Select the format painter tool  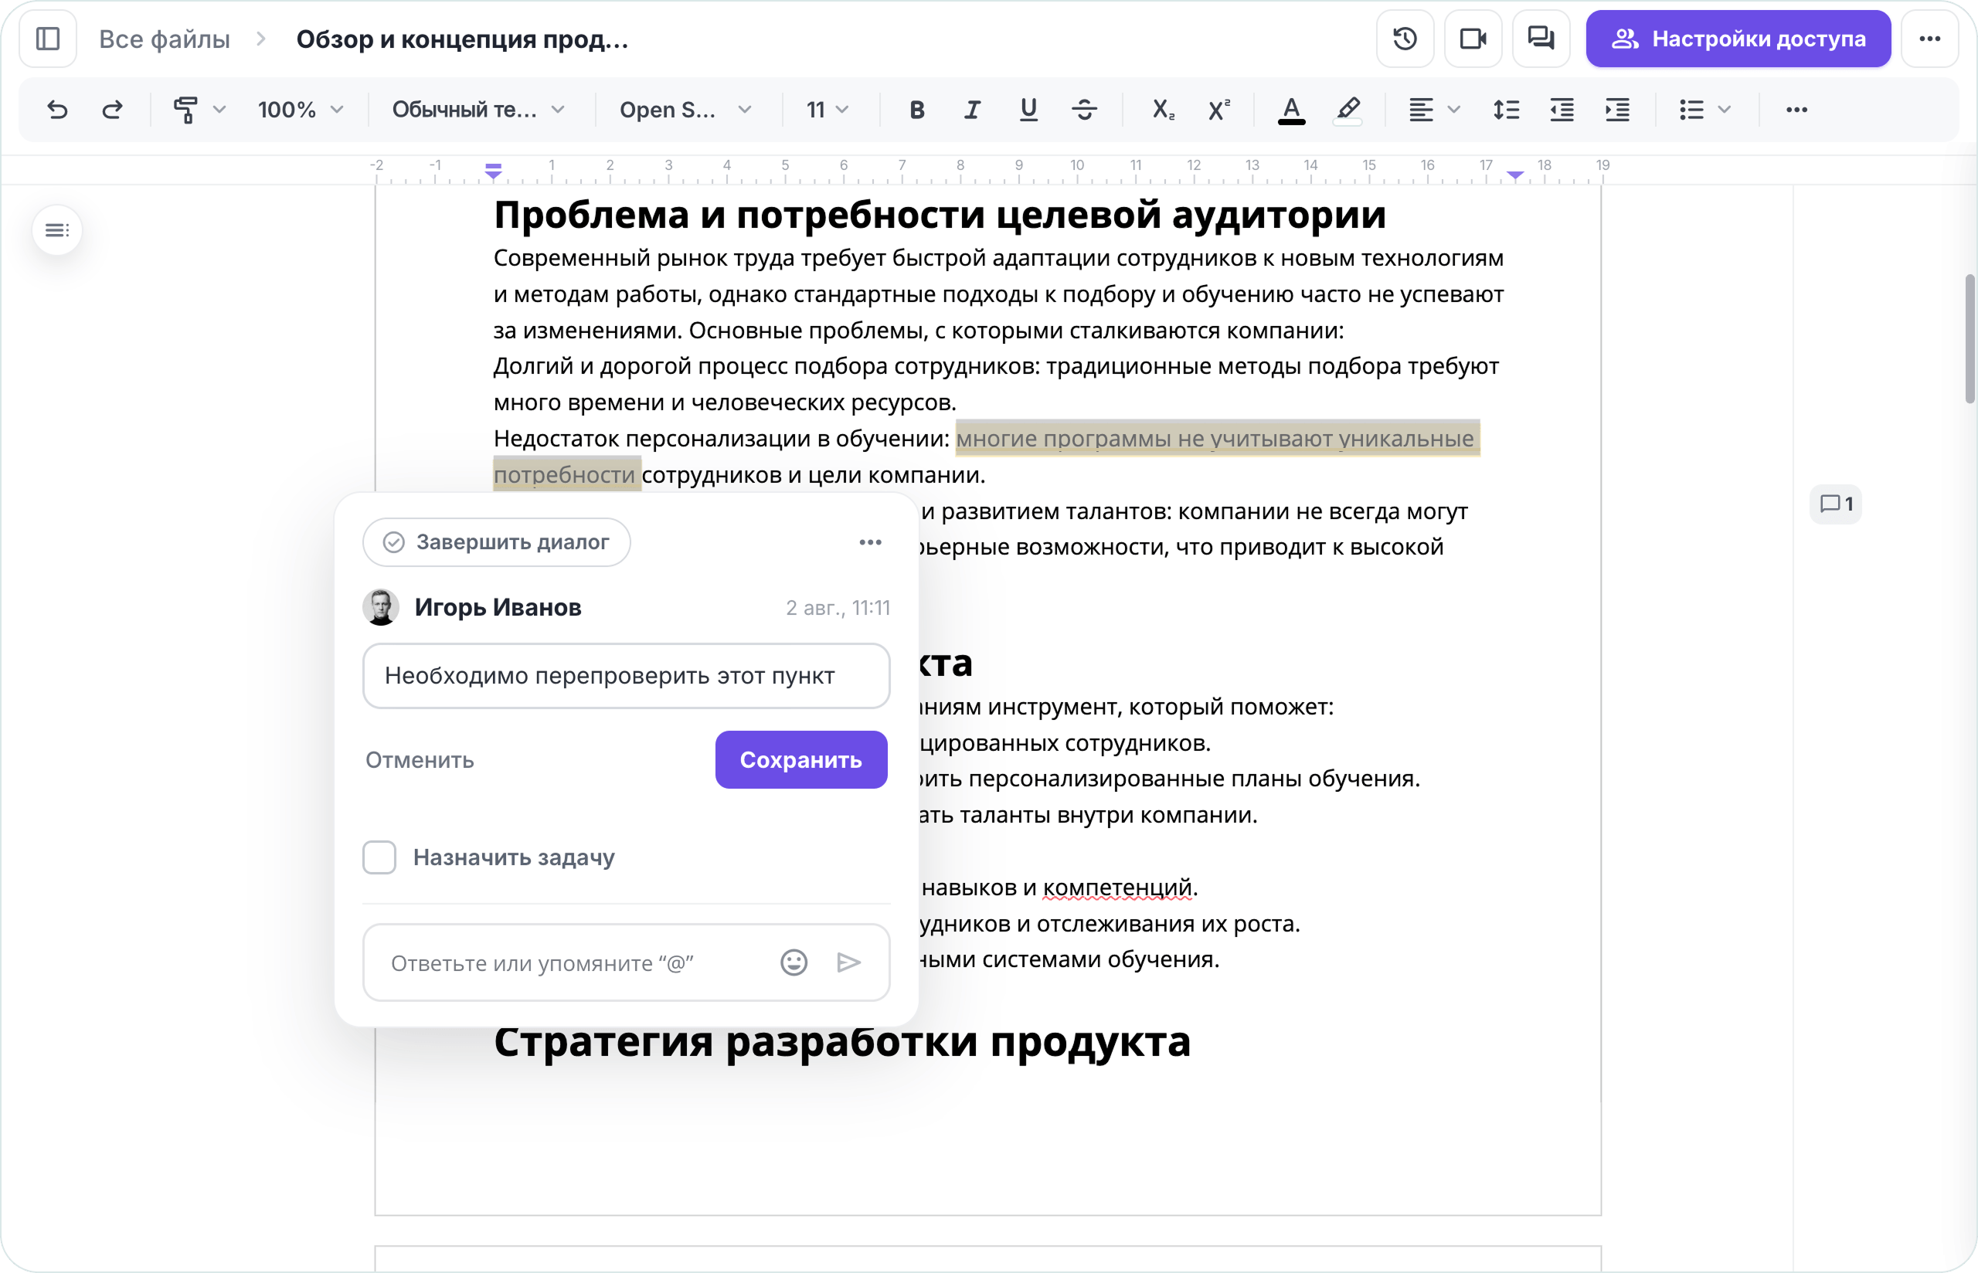(x=185, y=109)
